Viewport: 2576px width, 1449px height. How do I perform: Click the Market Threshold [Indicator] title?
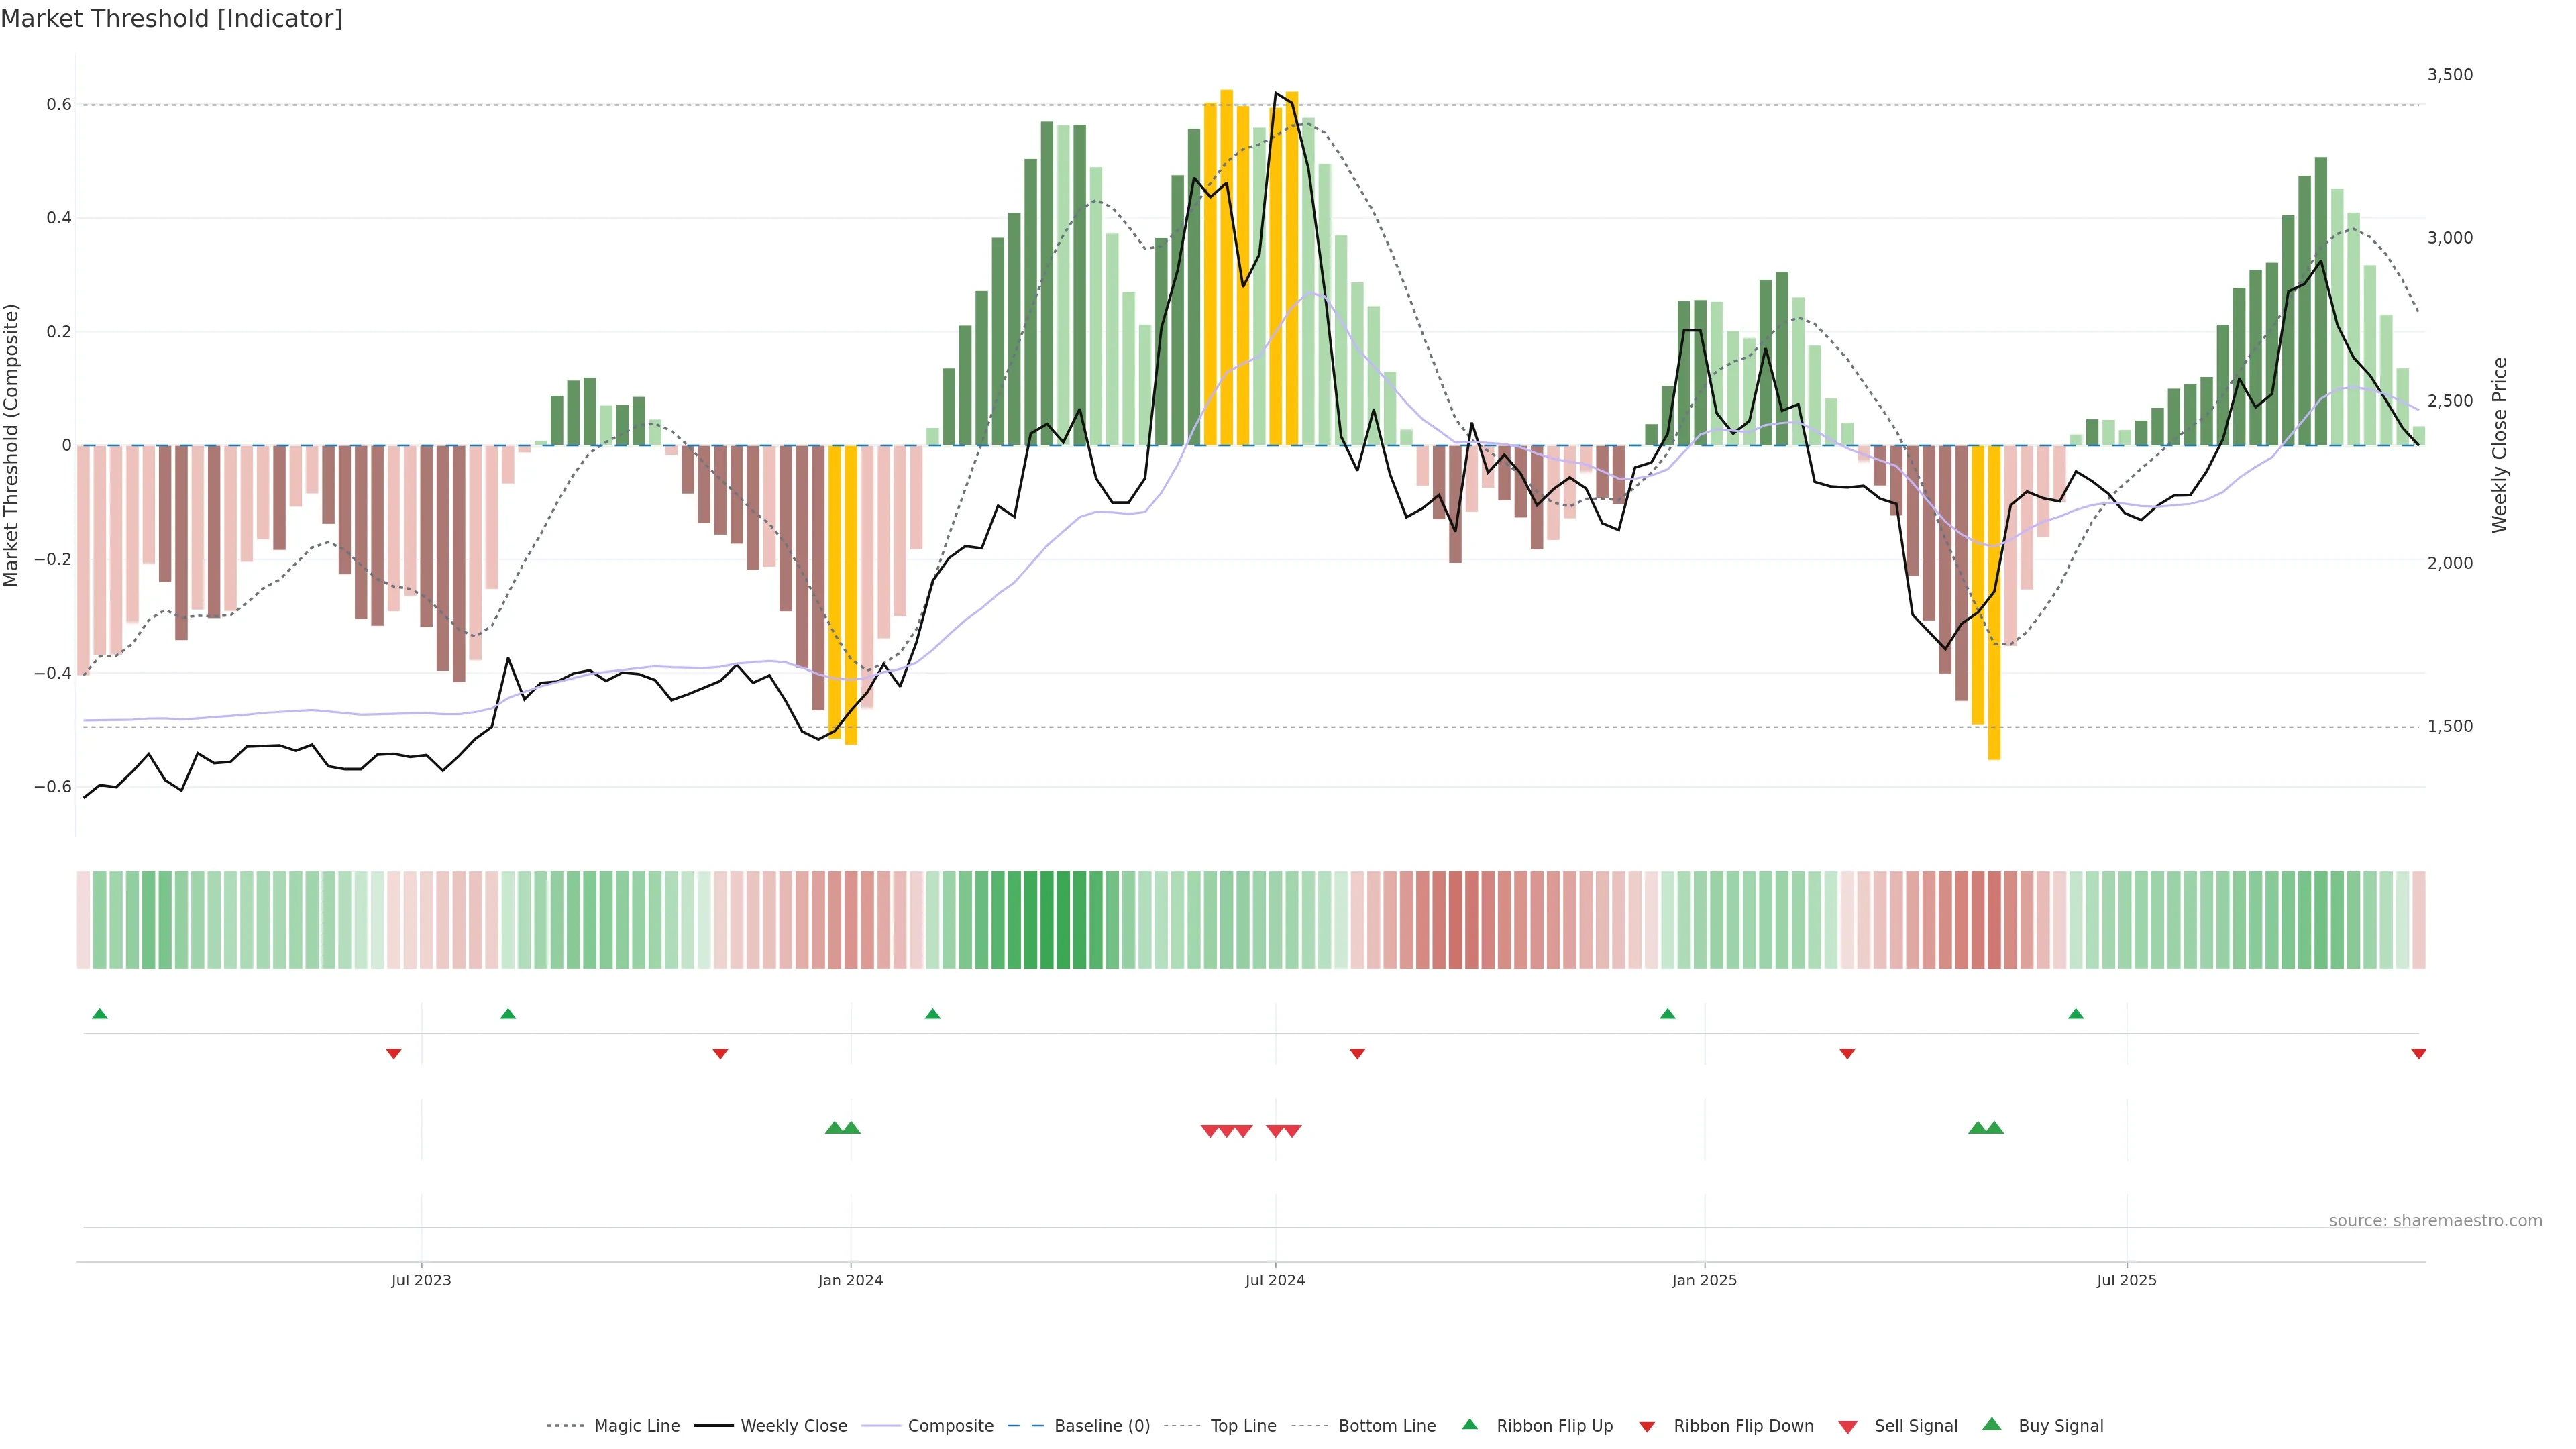click(171, 19)
